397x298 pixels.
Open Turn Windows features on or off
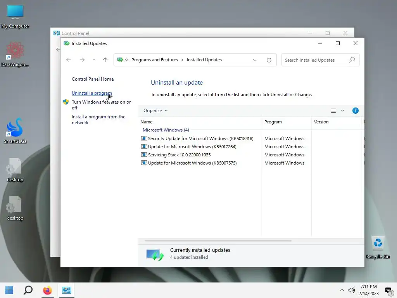tap(101, 105)
